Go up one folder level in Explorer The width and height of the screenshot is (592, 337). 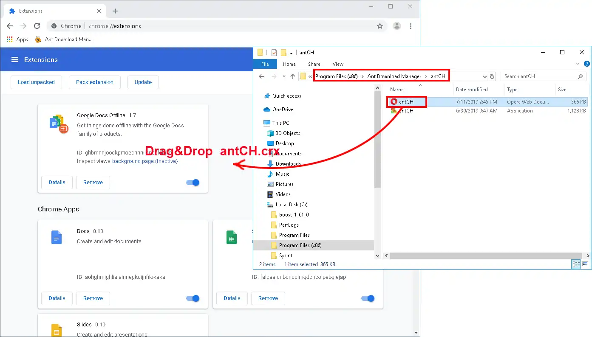coord(293,76)
